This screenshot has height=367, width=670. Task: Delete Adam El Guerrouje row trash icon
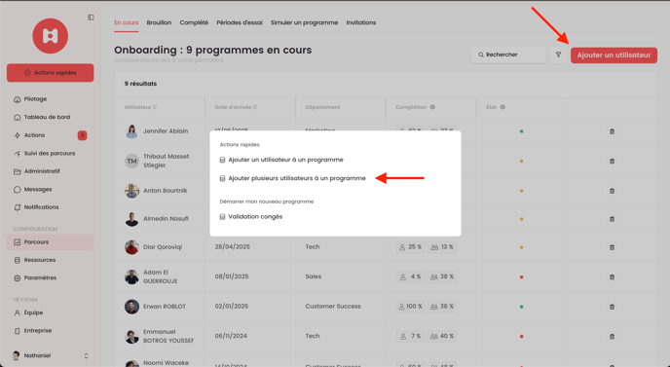tap(612, 276)
